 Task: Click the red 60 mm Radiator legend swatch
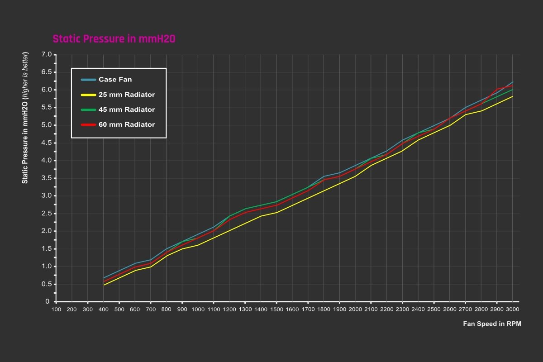pyautogui.click(x=89, y=125)
